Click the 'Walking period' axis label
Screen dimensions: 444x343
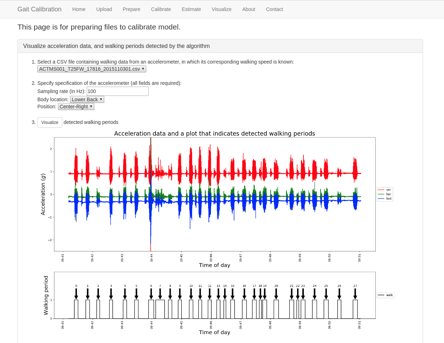46,295
